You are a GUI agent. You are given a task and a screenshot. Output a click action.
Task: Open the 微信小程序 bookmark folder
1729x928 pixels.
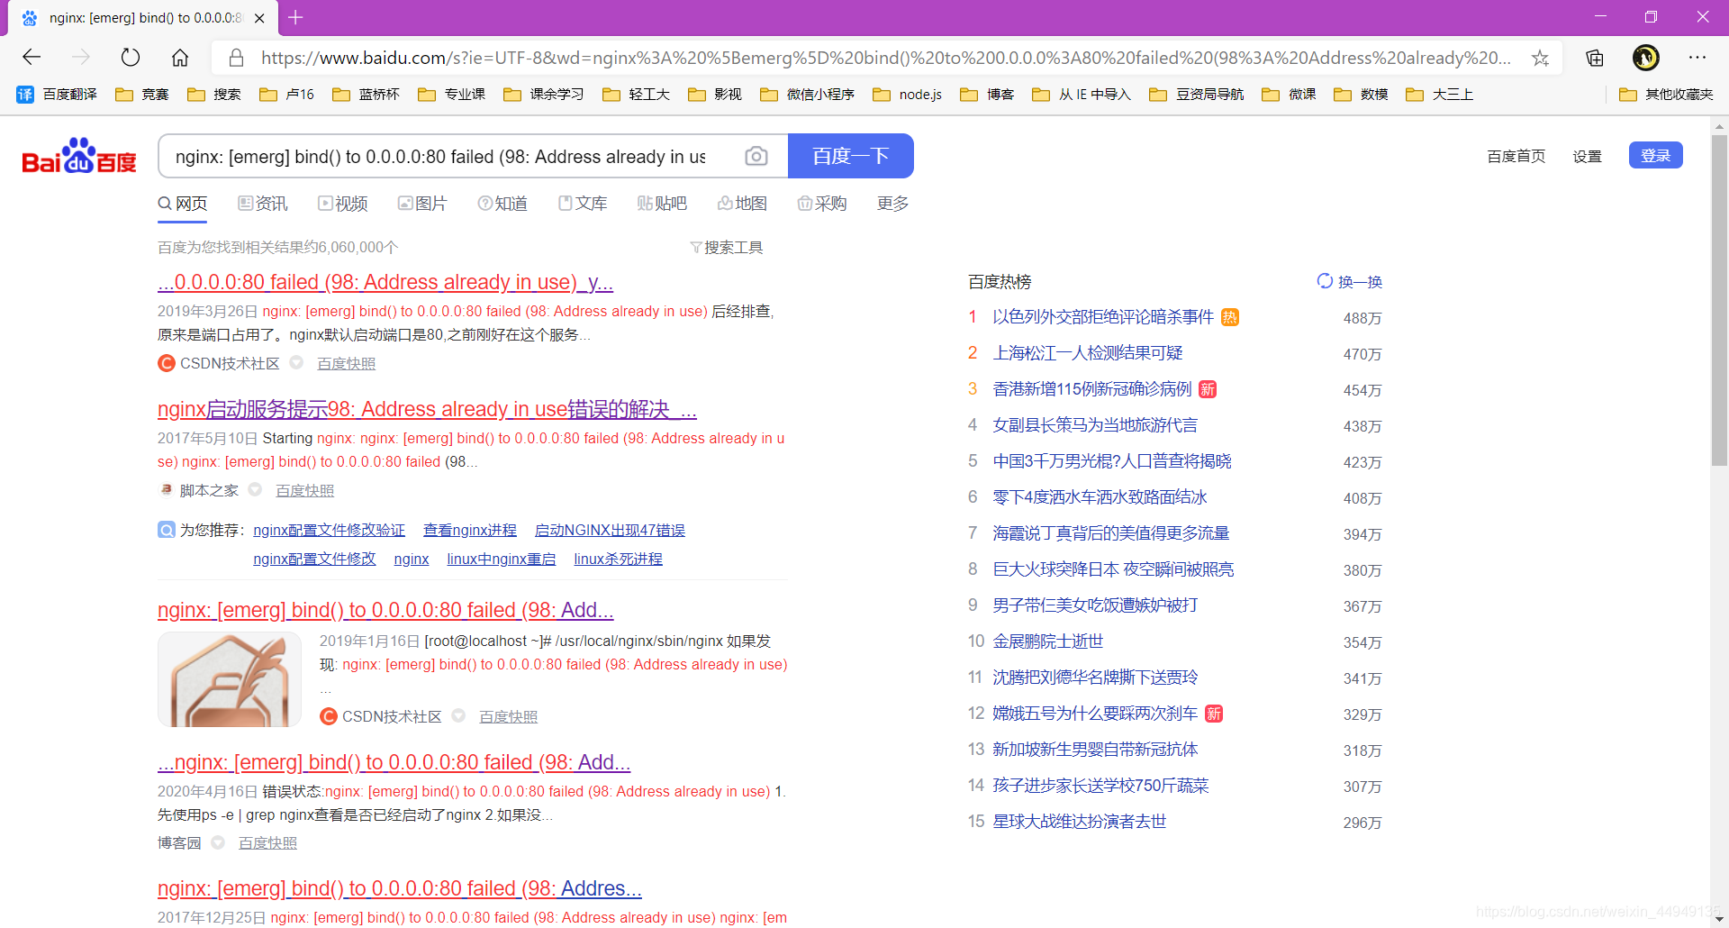pyautogui.click(x=807, y=95)
